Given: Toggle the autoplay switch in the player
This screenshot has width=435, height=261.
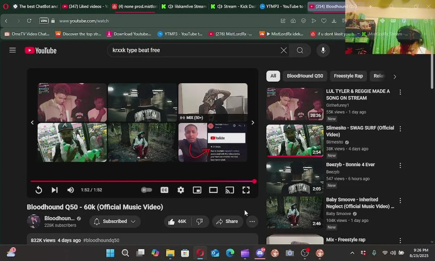Looking at the screenshot, I should [146, 190].
